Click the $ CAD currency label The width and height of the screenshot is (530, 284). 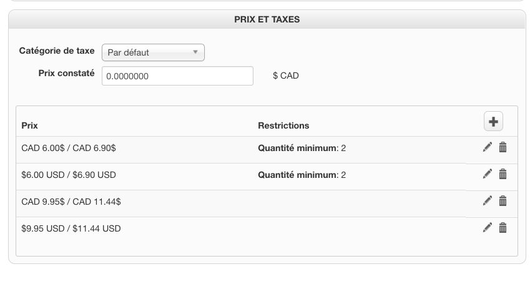(x=286, y=76)
